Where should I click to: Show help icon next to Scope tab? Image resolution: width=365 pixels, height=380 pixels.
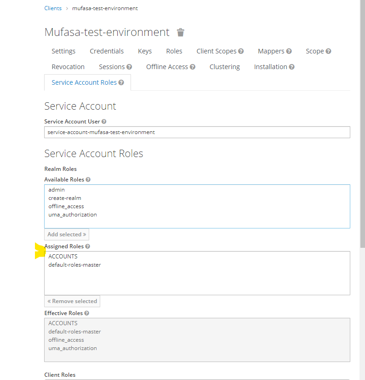coord(328,51)
